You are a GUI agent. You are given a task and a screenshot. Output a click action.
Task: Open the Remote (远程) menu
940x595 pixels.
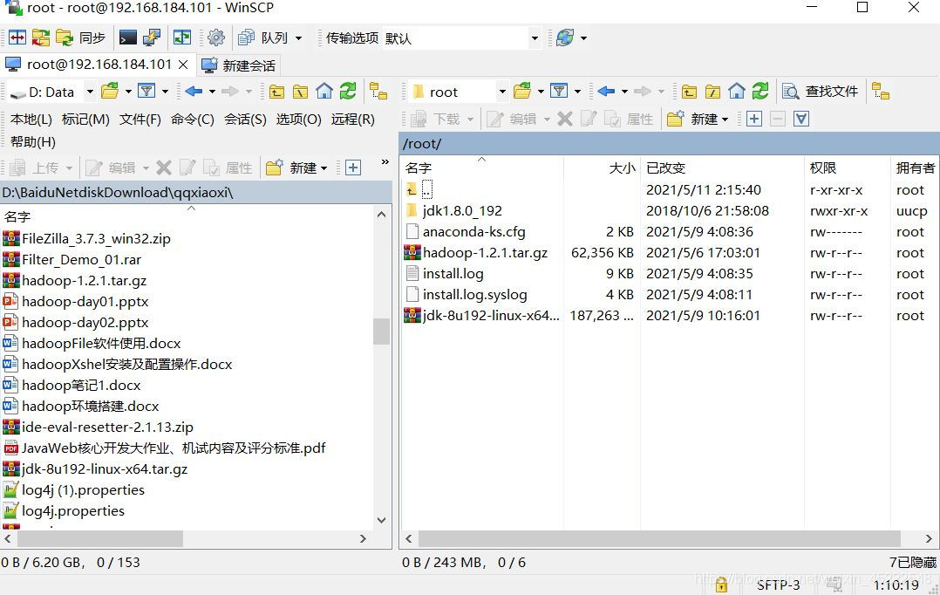point(352,120)
